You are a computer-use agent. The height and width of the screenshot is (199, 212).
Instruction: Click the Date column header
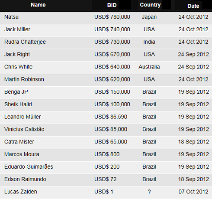(x=193, y=6)
